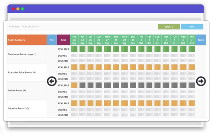Click Executive Suite orange available cell for Sun 26 Sep
213x135 pixels.
(x=99, y=67)
